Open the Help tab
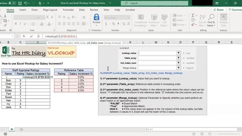The width and height of the screenshot is (242, 136). pyautogui.click(x=117, y=10)
